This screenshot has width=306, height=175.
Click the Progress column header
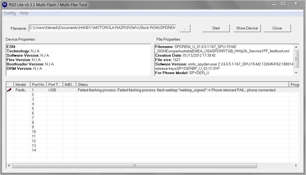[294, 85]
